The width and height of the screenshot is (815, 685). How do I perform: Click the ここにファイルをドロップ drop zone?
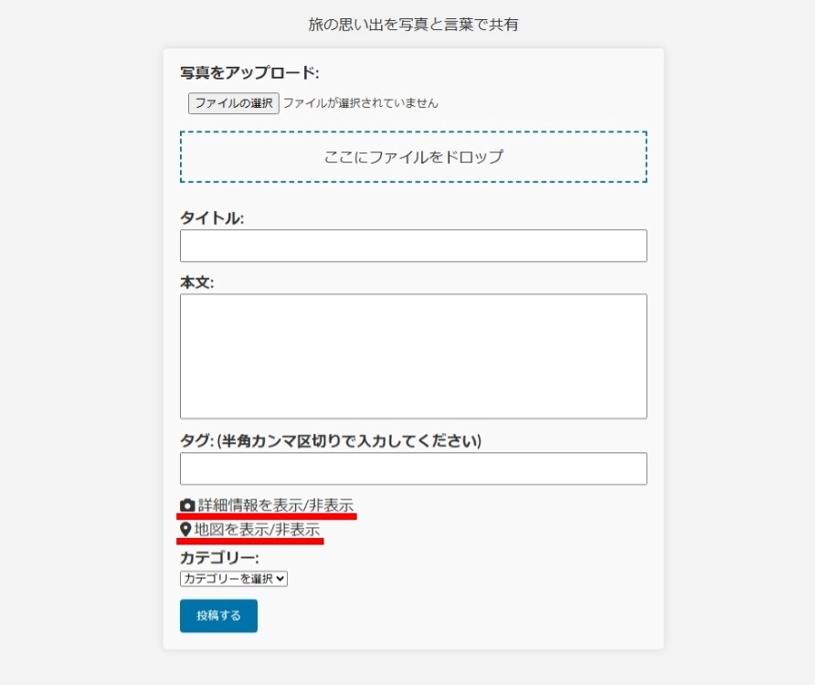[413, 157]
